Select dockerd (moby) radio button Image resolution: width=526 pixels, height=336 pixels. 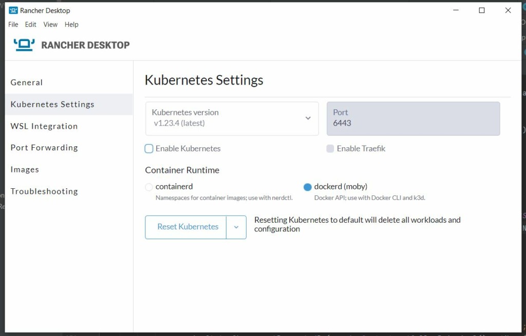(307, 187)
